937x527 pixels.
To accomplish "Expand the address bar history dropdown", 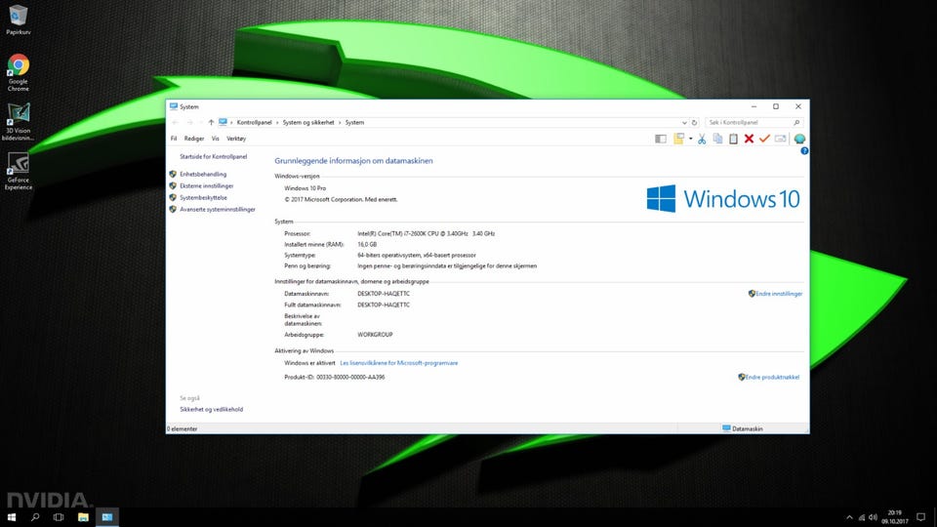I will (x=684, y=123).
